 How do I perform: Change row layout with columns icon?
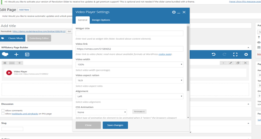12,63
